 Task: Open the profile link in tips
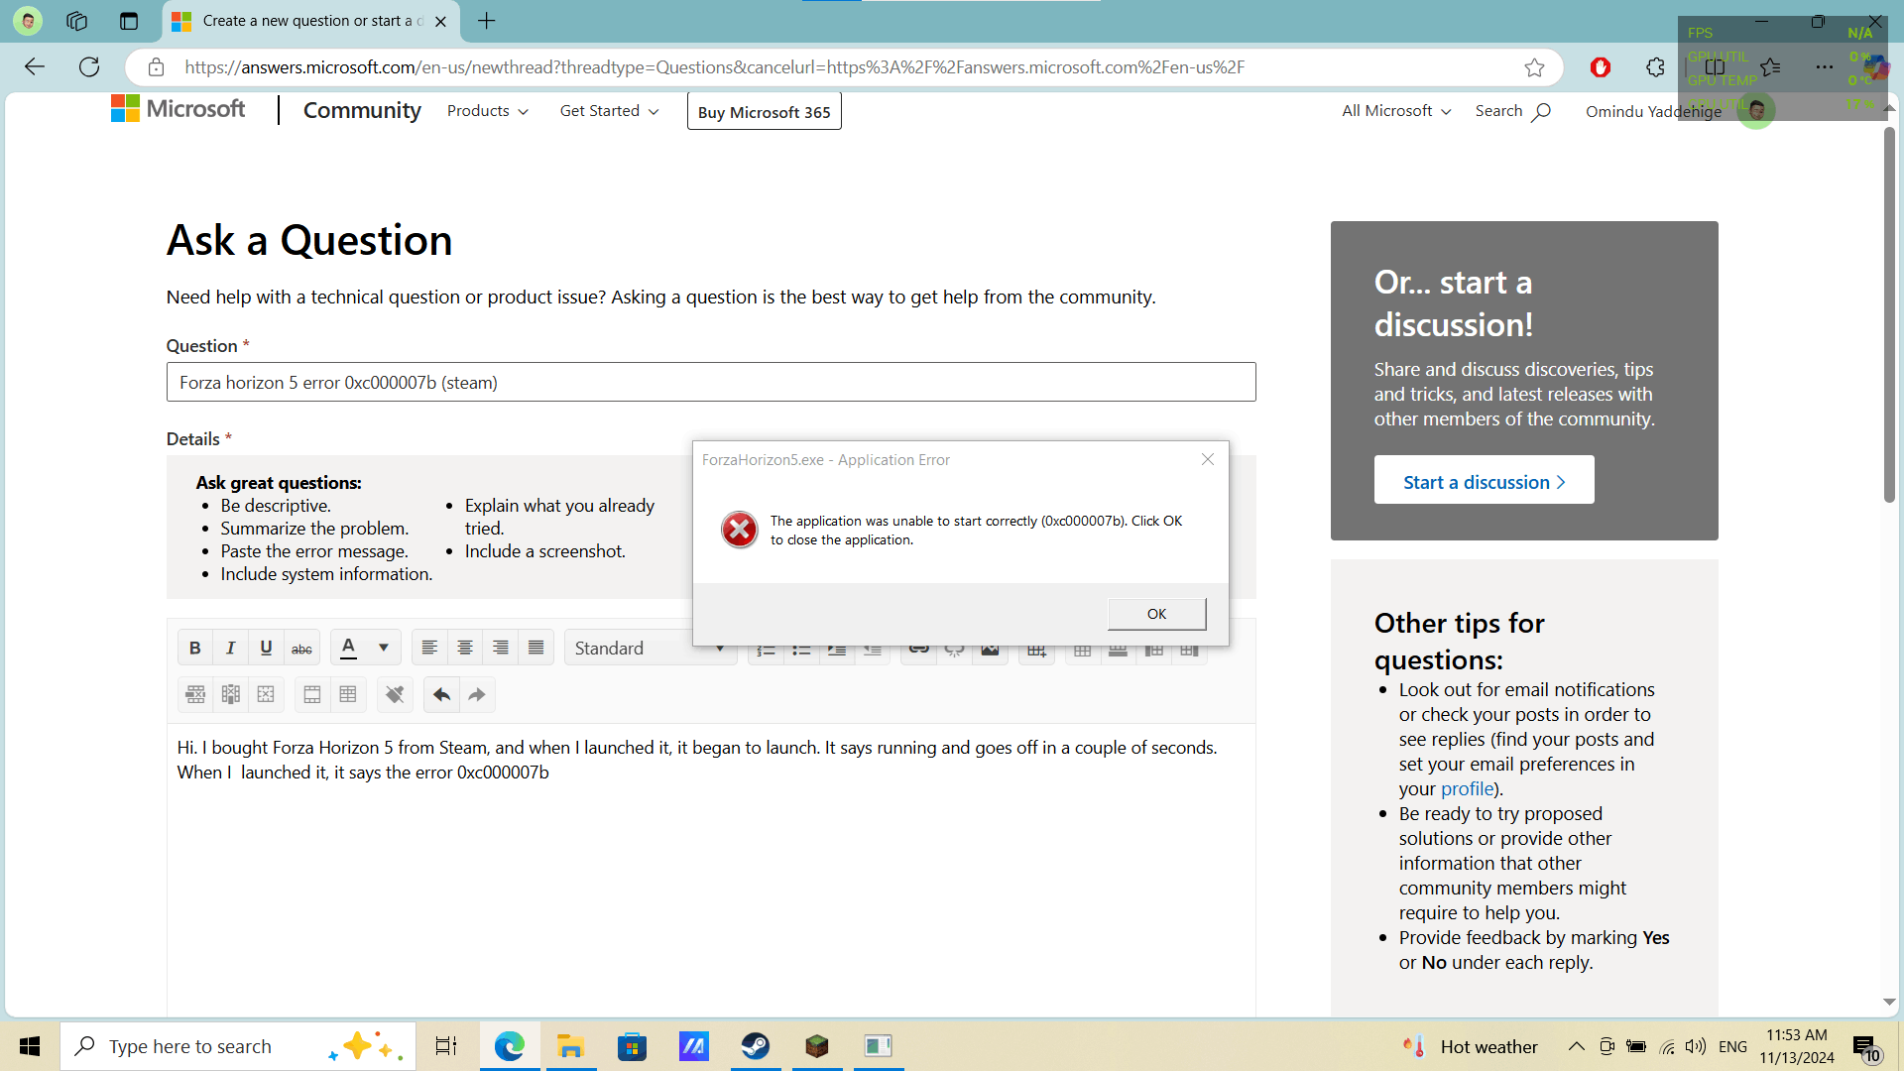1467,789
